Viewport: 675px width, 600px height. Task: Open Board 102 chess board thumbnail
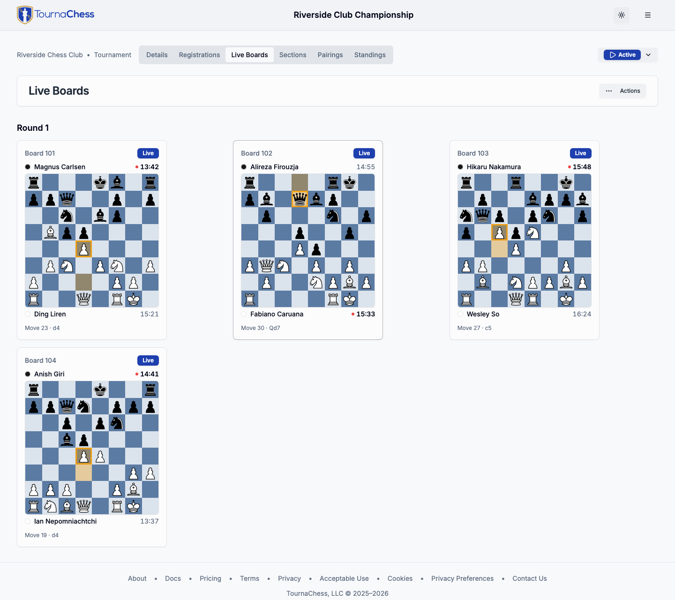[x=308, y=240]
